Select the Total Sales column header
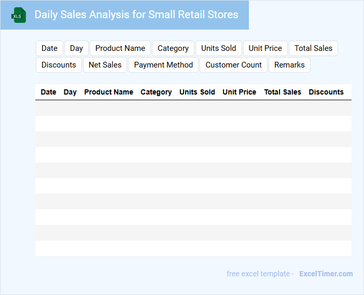The width and height of the screenshot is (364, 295). tap(283, 92)
